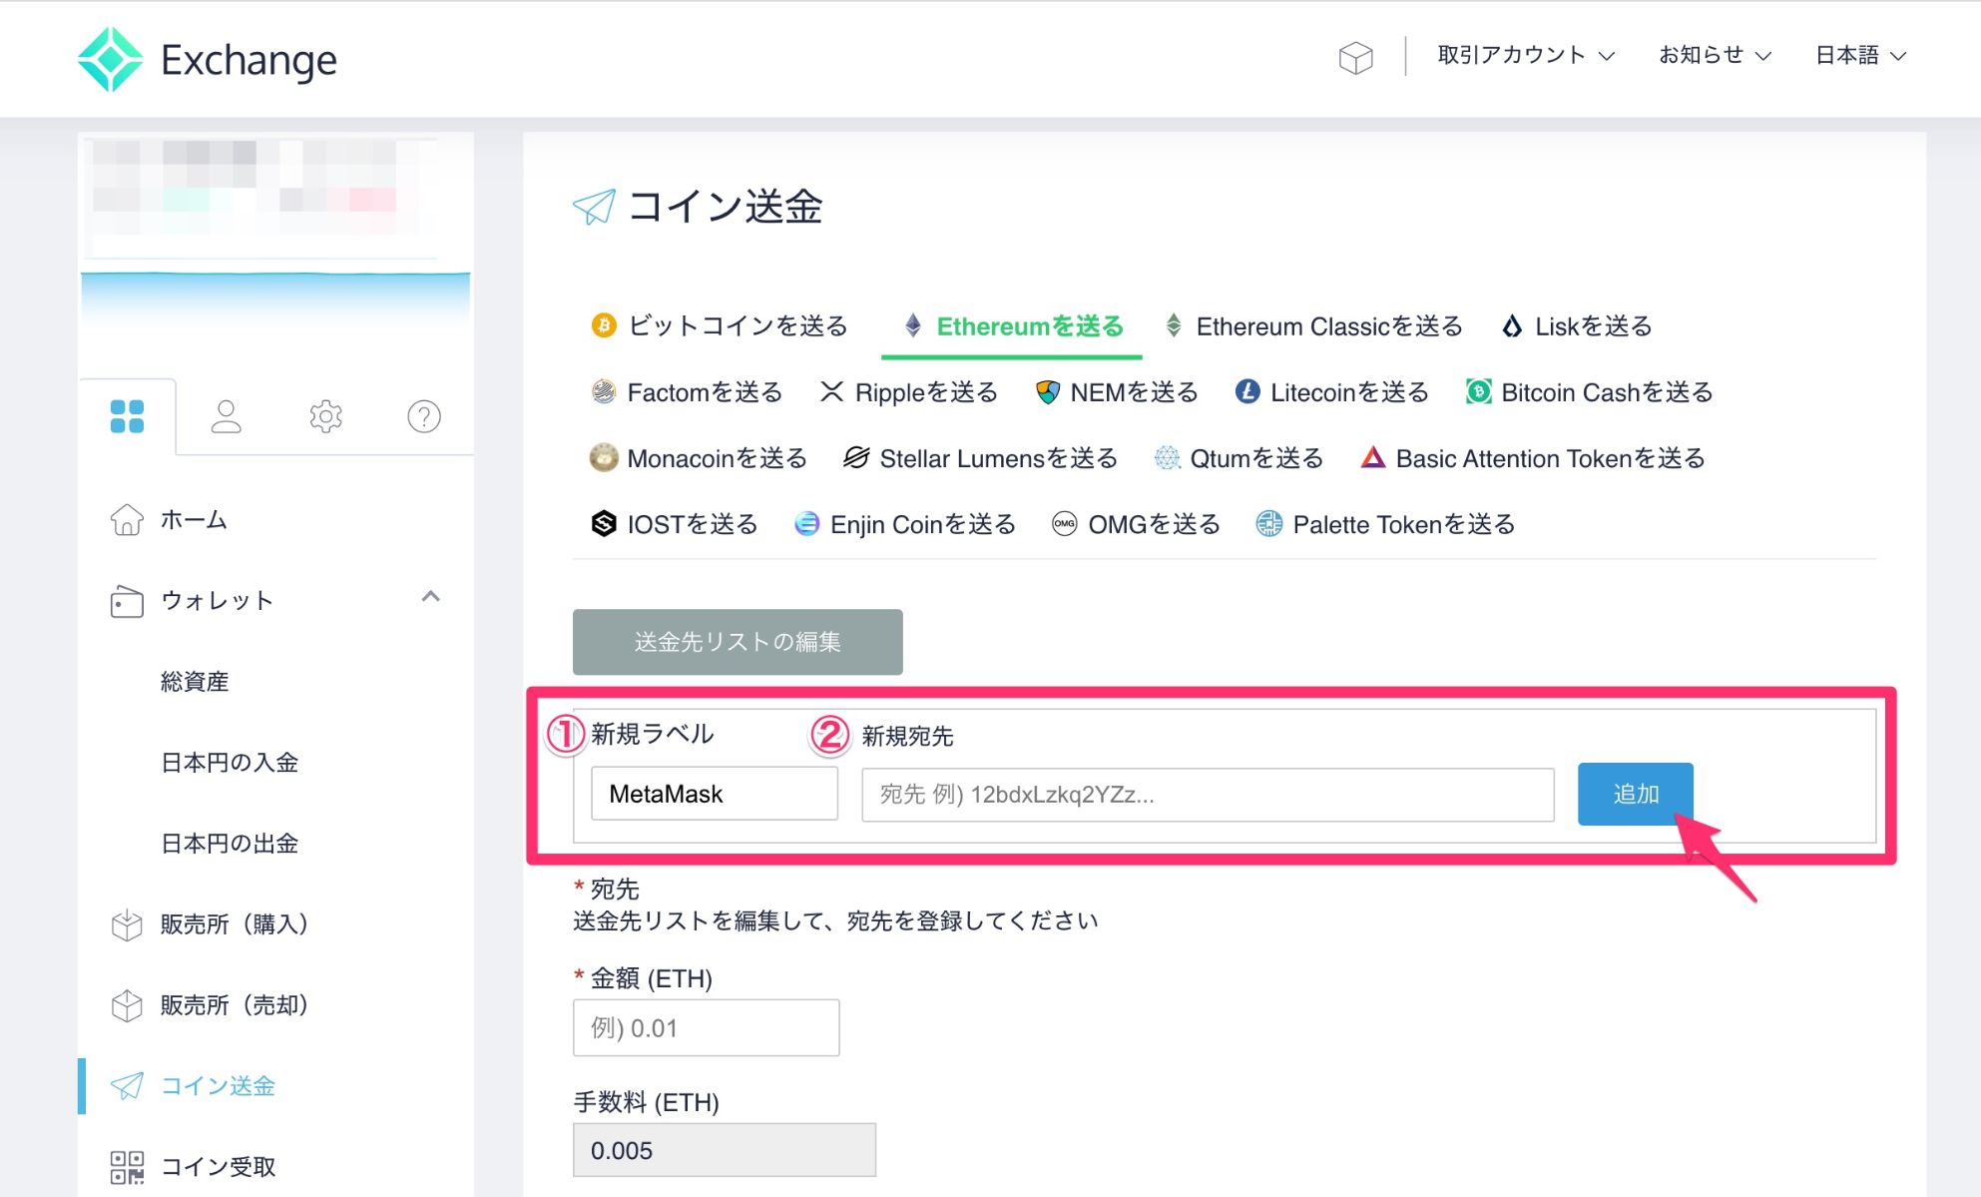Click the Bitcoin Cash green icon
The width and height of the screenshot is (1981, 1197).
[x=1478, y=391]
